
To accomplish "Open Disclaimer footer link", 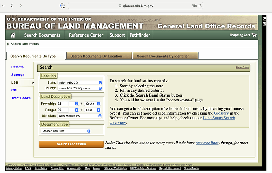I will [x=52, y=164].
